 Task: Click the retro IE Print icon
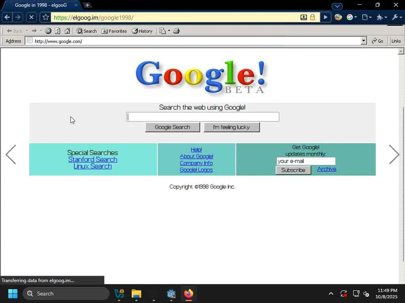tap(176, 31)
